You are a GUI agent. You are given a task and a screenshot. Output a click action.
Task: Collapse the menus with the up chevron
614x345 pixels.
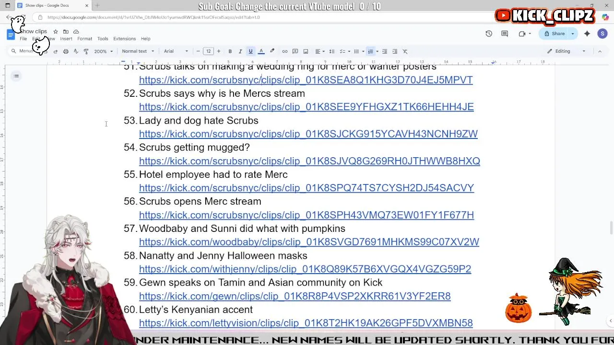[600, 51]
